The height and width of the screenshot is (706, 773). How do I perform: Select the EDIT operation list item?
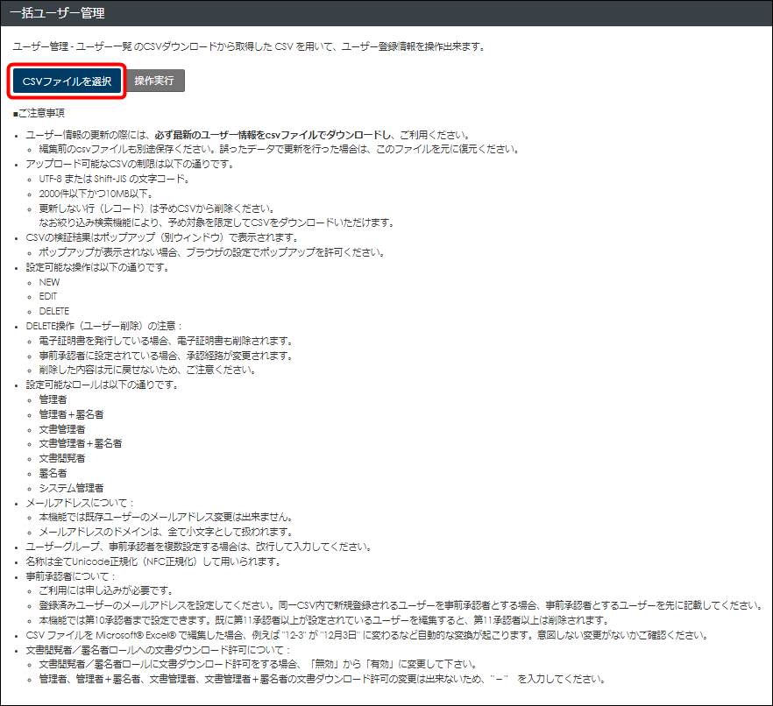(48, 297)
